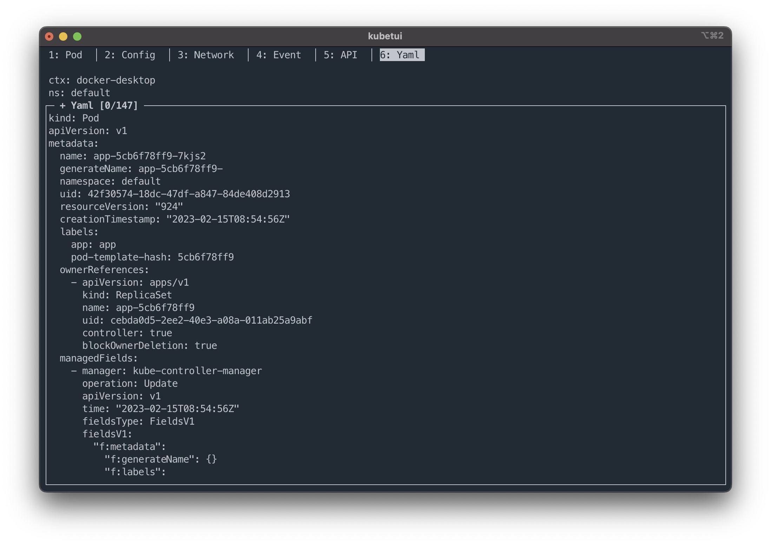Click the kubetui window title
Image resolution: width=771 pixels, height=544 pixels.
click(x=385, y=36)
